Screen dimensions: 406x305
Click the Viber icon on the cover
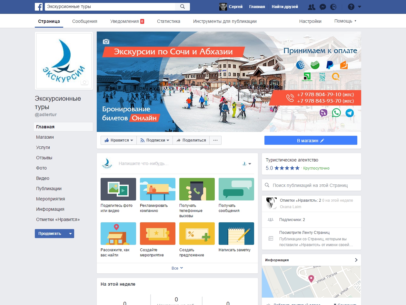pos(323,113)
